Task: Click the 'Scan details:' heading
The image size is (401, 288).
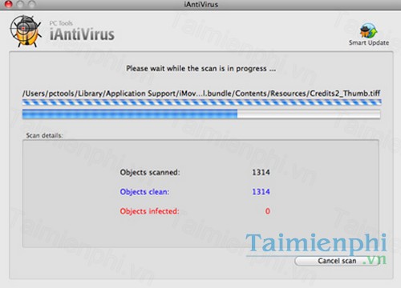Action: tap(45, 135)
